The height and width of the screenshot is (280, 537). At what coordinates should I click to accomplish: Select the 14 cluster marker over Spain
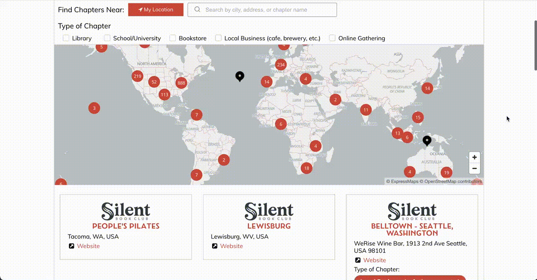[x=267, y=82]
